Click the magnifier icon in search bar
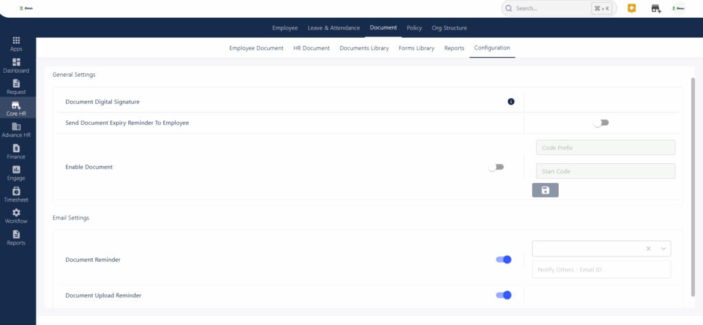Viewport: 703px width, 325px height. tap(509, 8)
